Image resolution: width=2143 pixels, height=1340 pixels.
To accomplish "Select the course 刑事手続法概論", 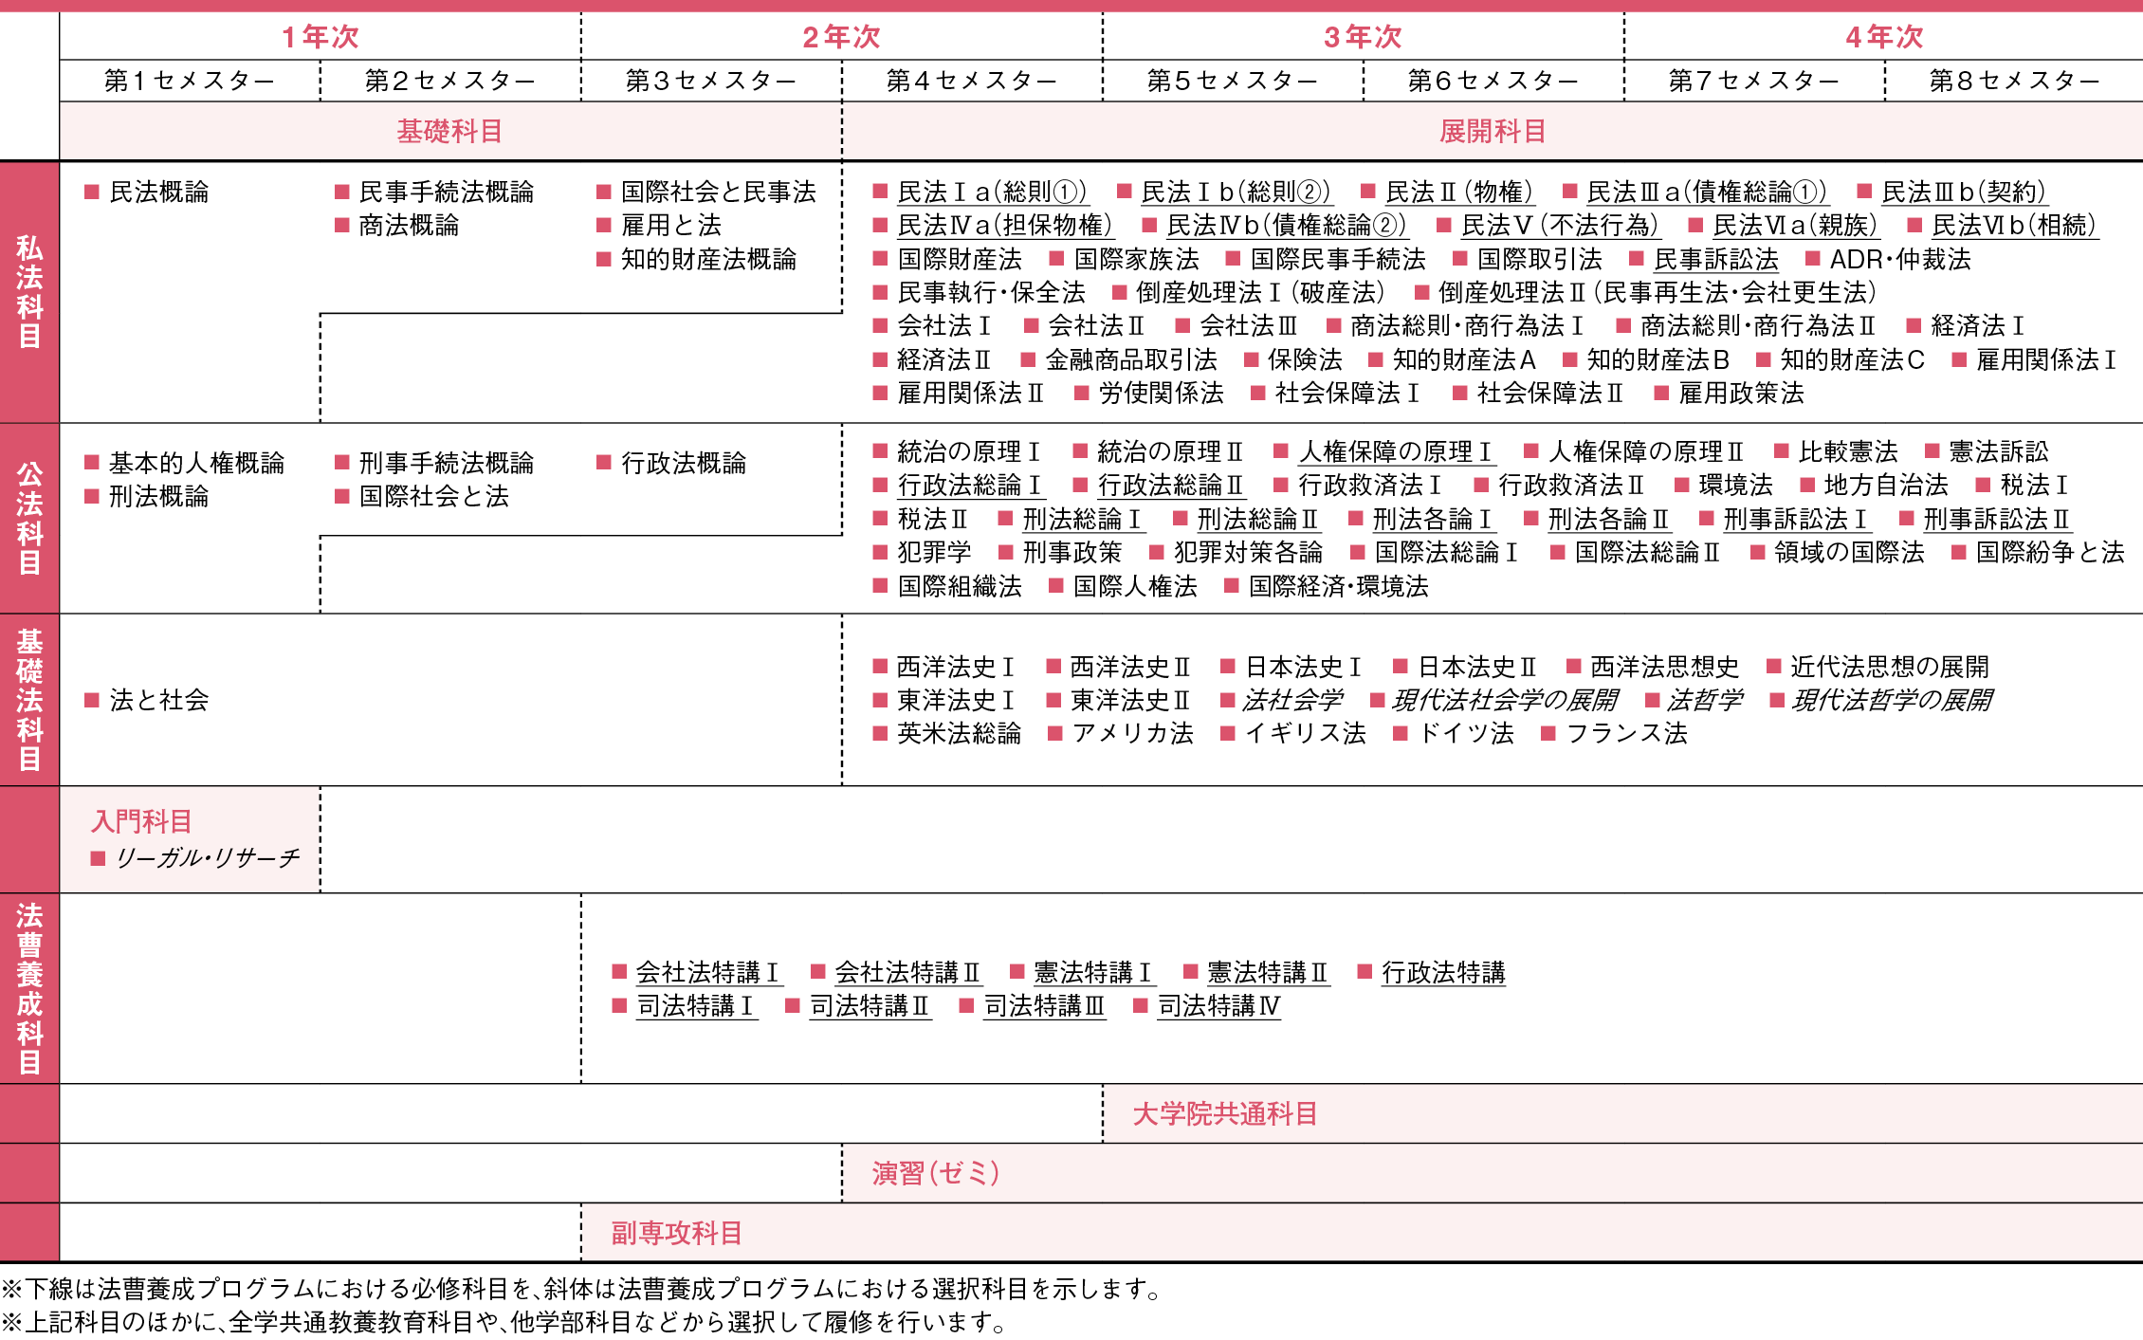I will click(447, 463).
